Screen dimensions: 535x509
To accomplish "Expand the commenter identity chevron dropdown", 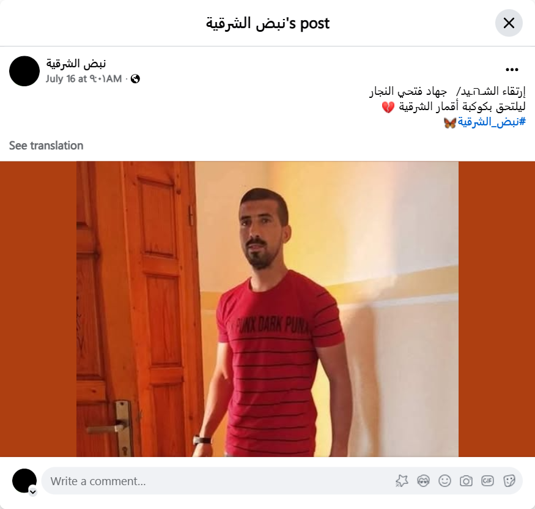I will (33, 492).
